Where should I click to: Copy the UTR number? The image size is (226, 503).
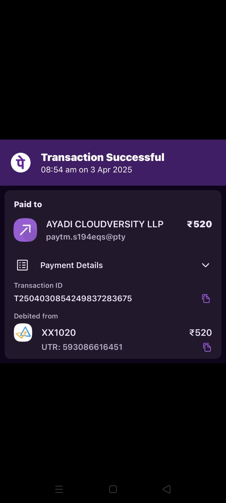click(x=207, y=347)
